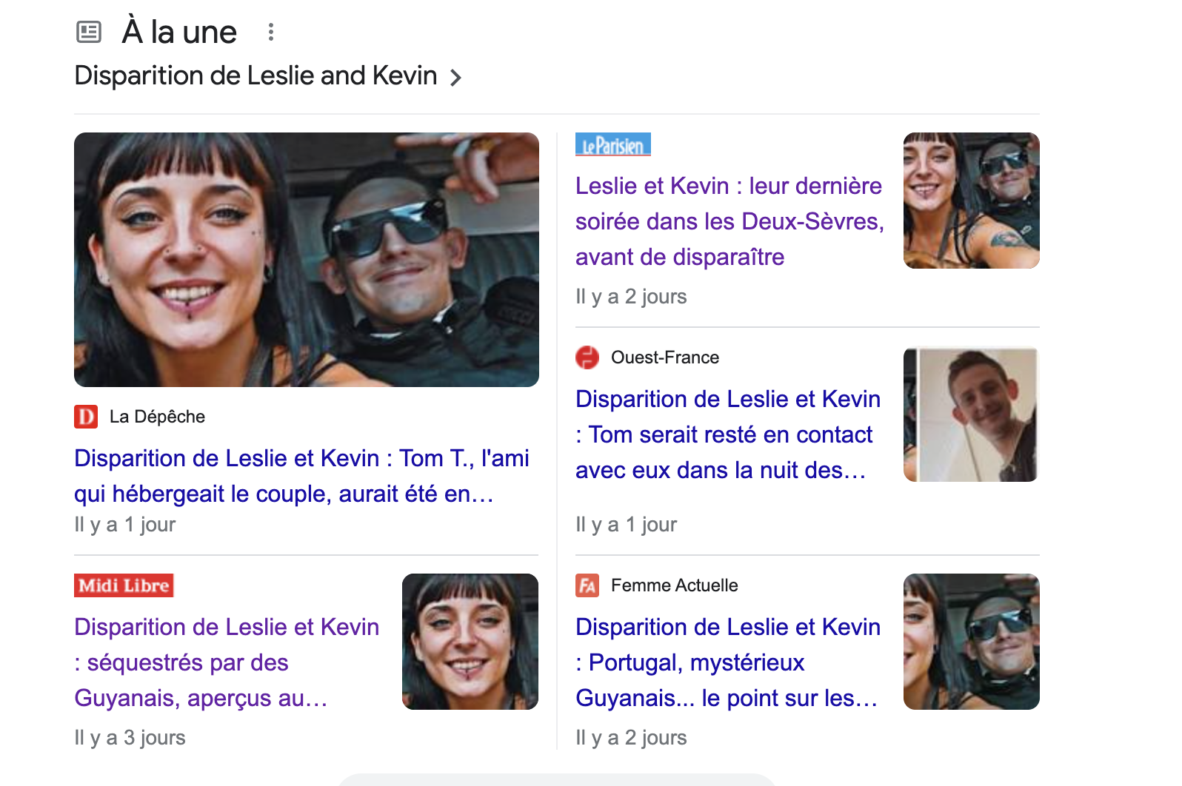Click the La Dépêche red D icon
Screen dimensions: 1182x786
(86, 417)
